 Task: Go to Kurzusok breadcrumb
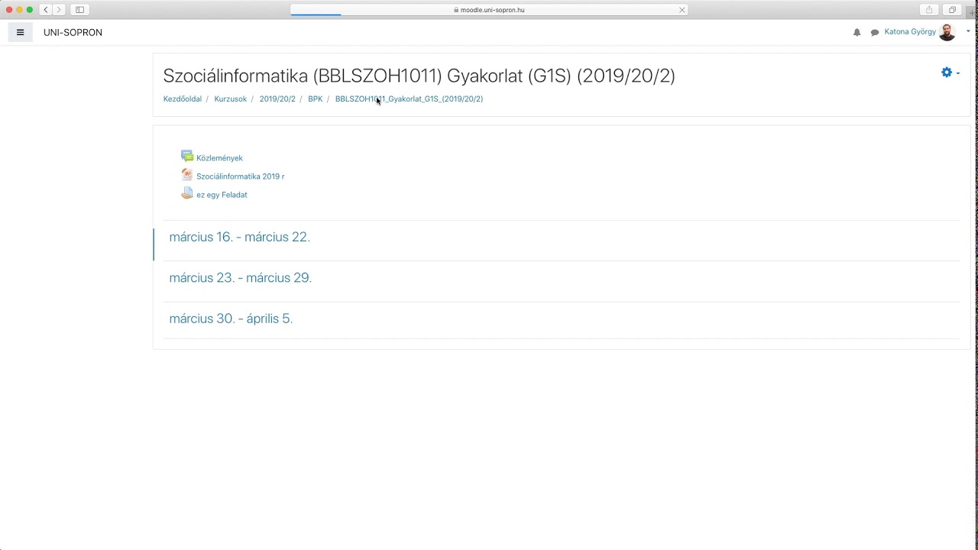pos(230,99)
